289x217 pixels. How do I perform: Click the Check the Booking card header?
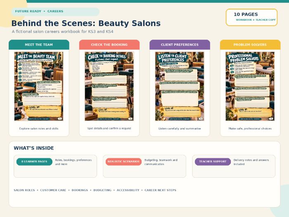(x=109, y=45)
